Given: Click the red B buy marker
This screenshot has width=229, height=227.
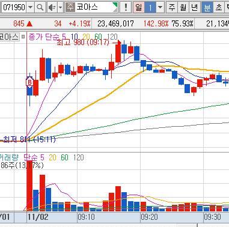Looking at the screenshot, I should tap(29, 82).
